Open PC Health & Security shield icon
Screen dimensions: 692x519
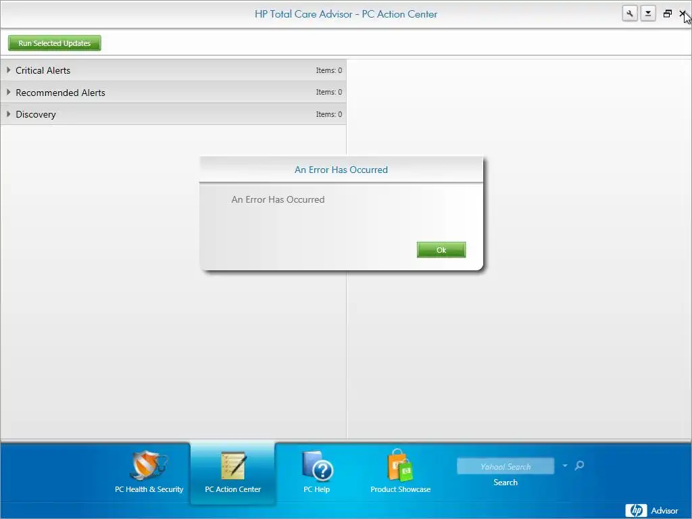coord(149,466)
